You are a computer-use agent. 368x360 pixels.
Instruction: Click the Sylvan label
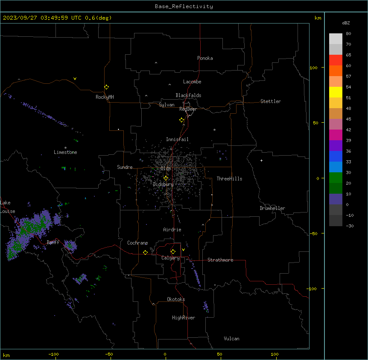(166, 105)
